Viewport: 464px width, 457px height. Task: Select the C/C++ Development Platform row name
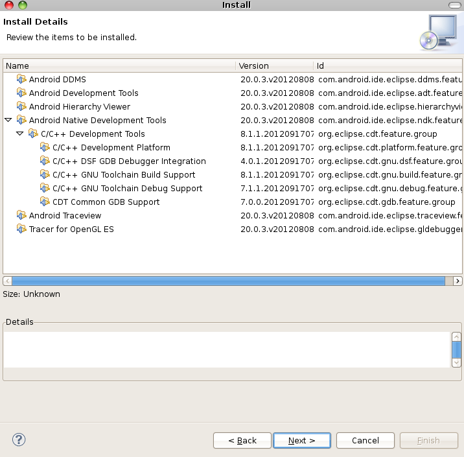pos(111,147)
